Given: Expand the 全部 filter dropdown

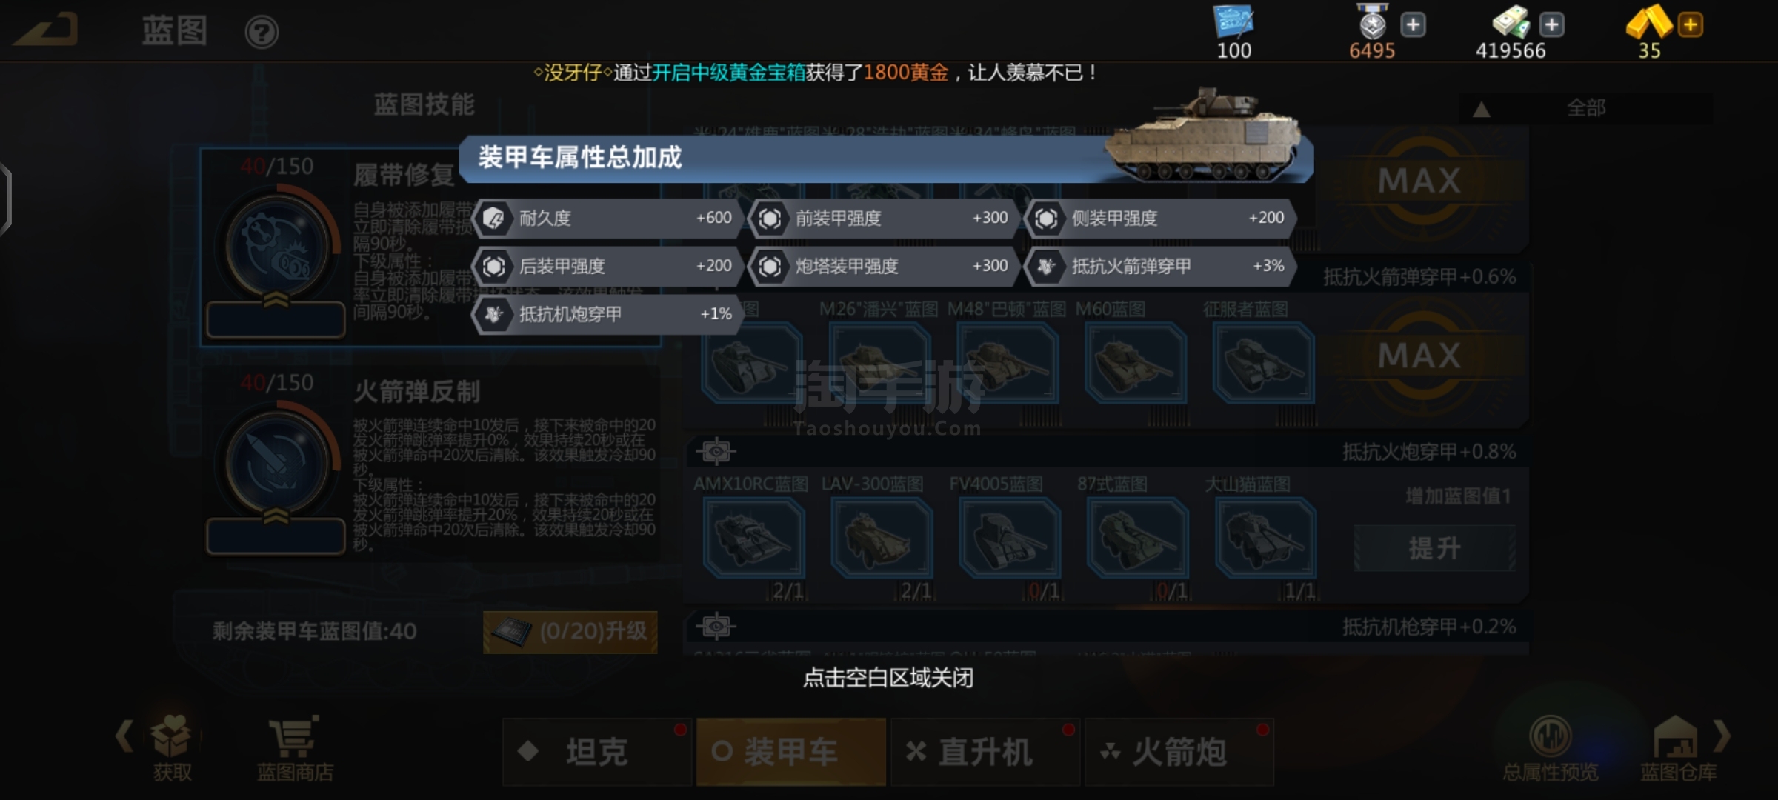Looking at the screenshot, I should [x=1585, y=109].
